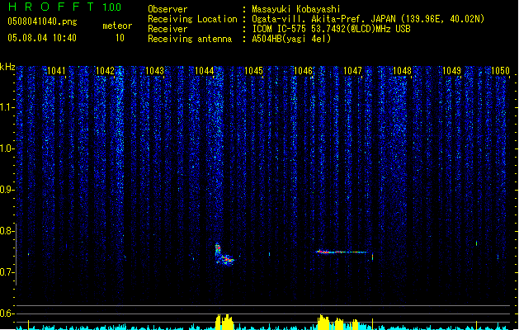Click the 1047 time marker label
This screenshot has height=330, width=519.
tap(353, 71)
